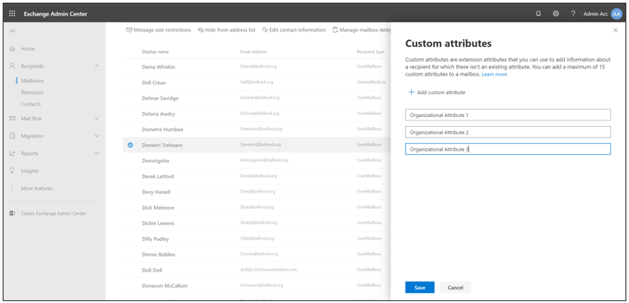Screen dimensions: 629x303
Task: Expand the Reports section
Action: click(x=97, y=153)
